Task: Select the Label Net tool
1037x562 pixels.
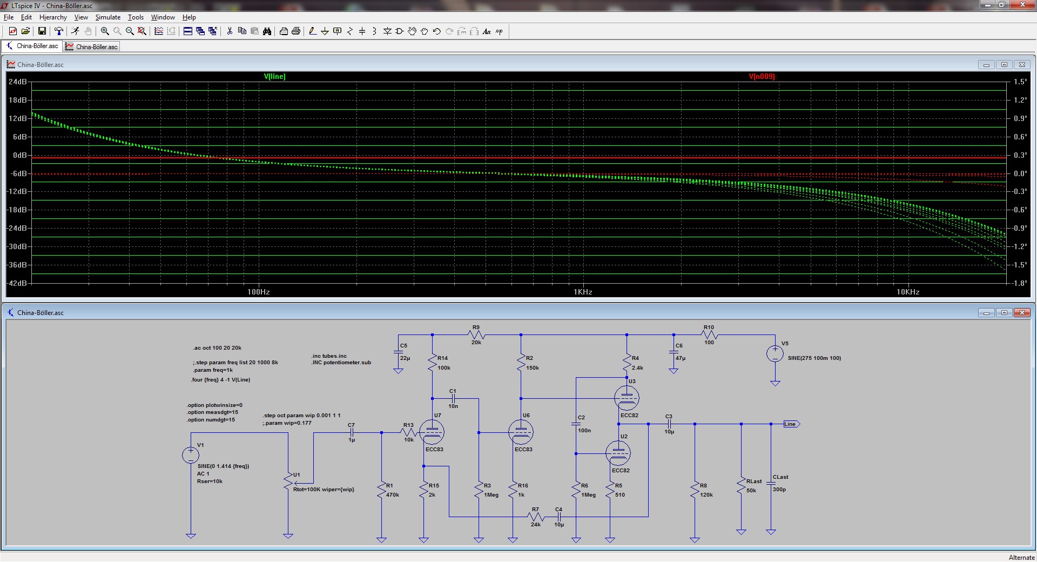Action: point(338,31)
